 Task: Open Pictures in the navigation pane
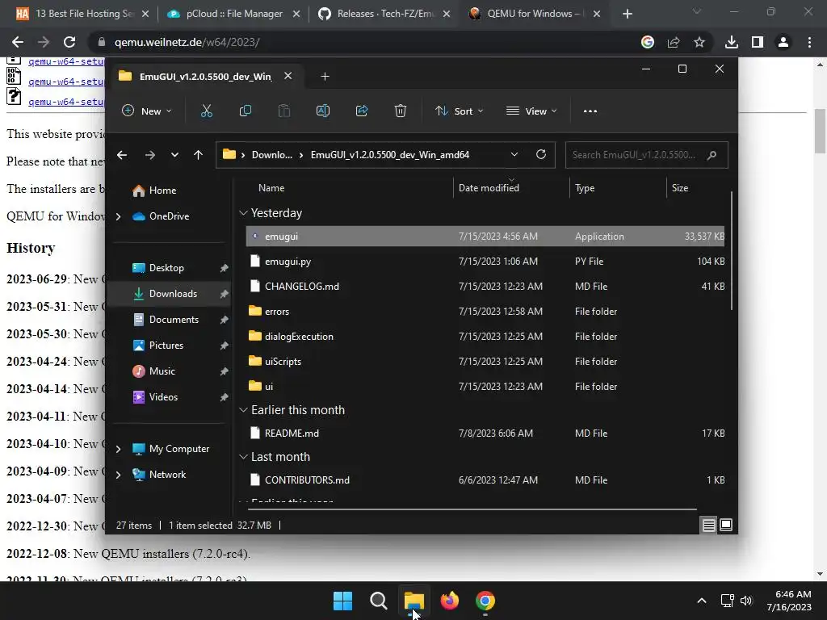pyautogui.click(x=166, y=346)
